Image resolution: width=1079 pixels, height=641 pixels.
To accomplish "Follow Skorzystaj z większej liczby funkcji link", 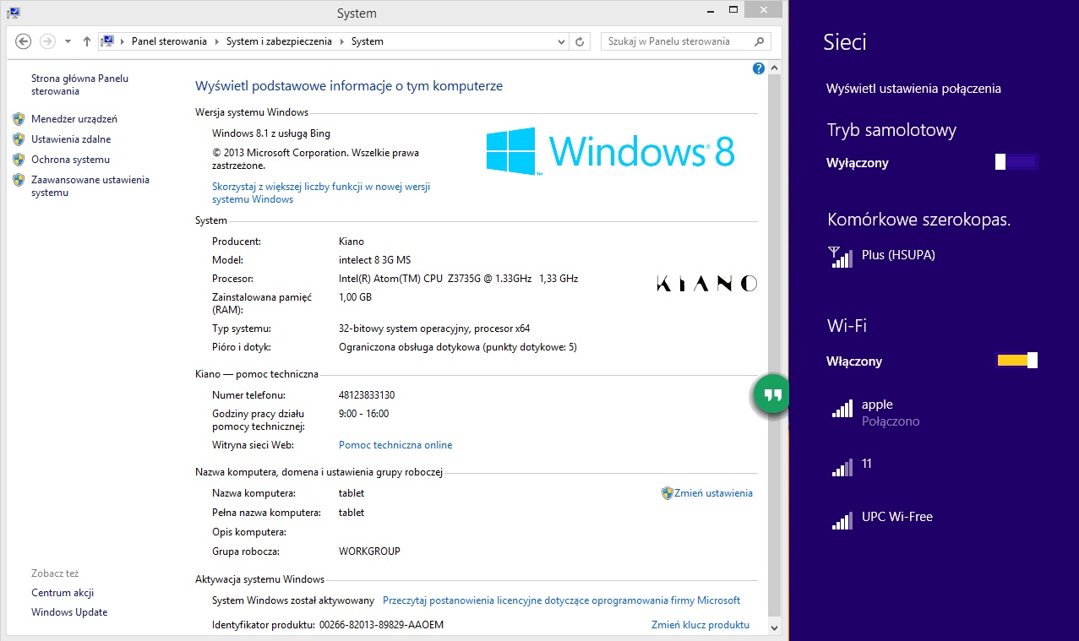I will pyautogui.click(x=321, y=193).
